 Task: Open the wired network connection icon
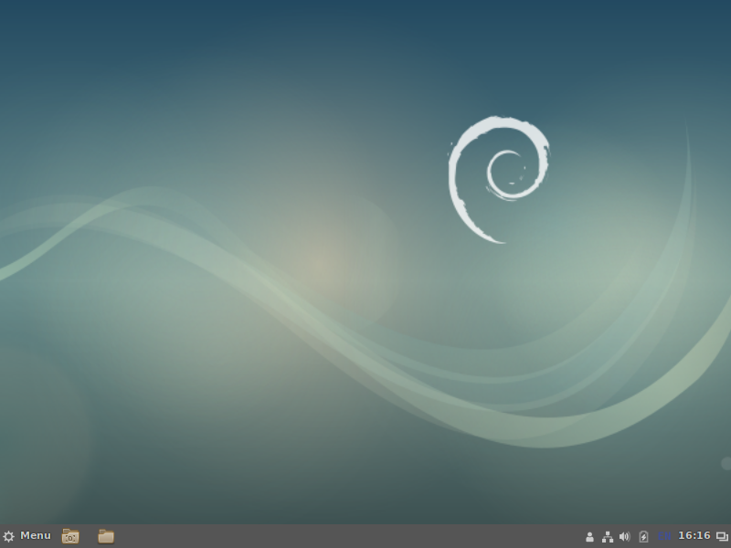click(607, 536)
